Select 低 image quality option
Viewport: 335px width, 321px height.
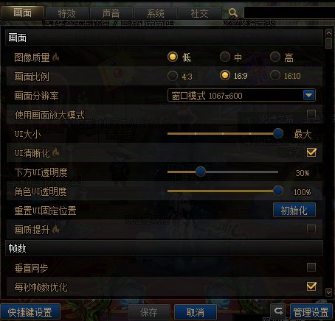tap(173, 57)
